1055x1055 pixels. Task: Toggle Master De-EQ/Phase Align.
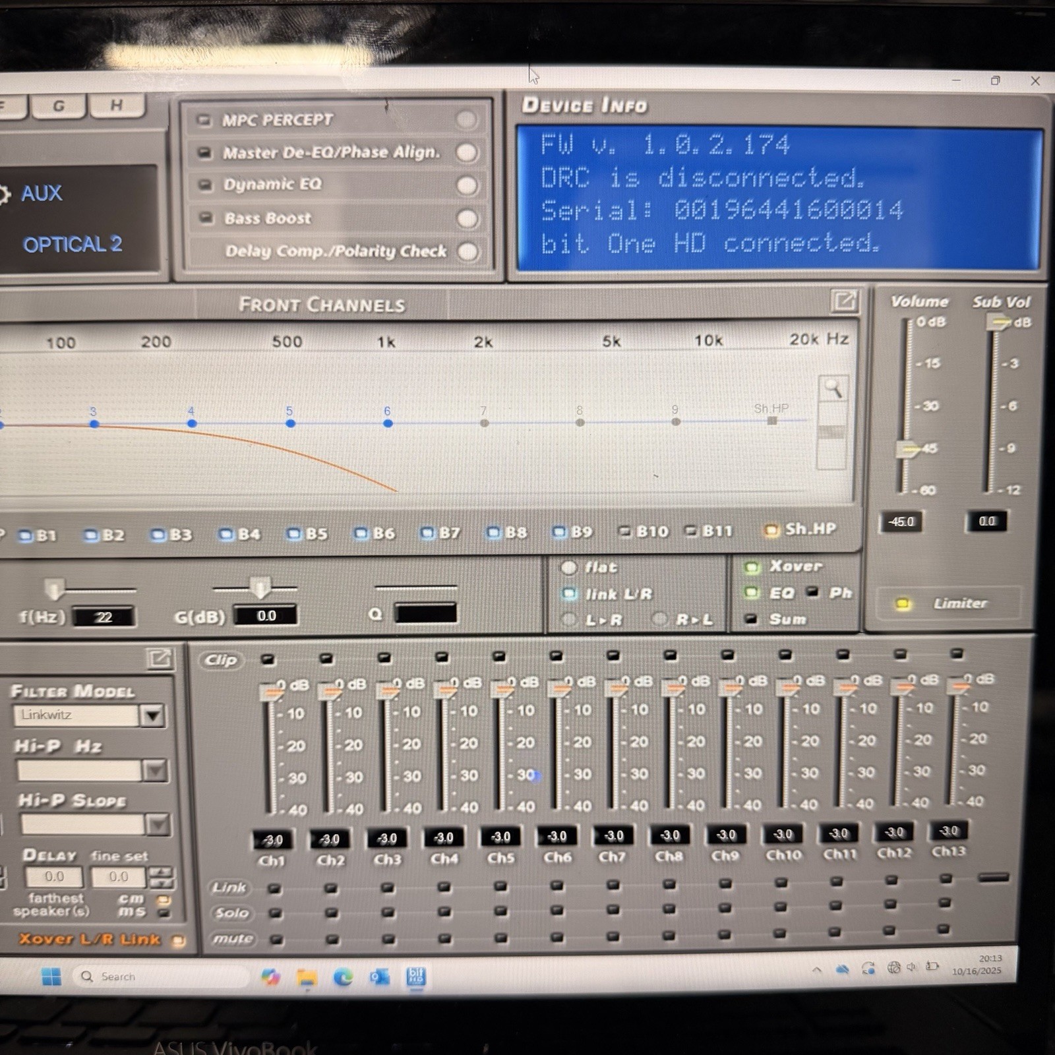click(x=467, y=152)
